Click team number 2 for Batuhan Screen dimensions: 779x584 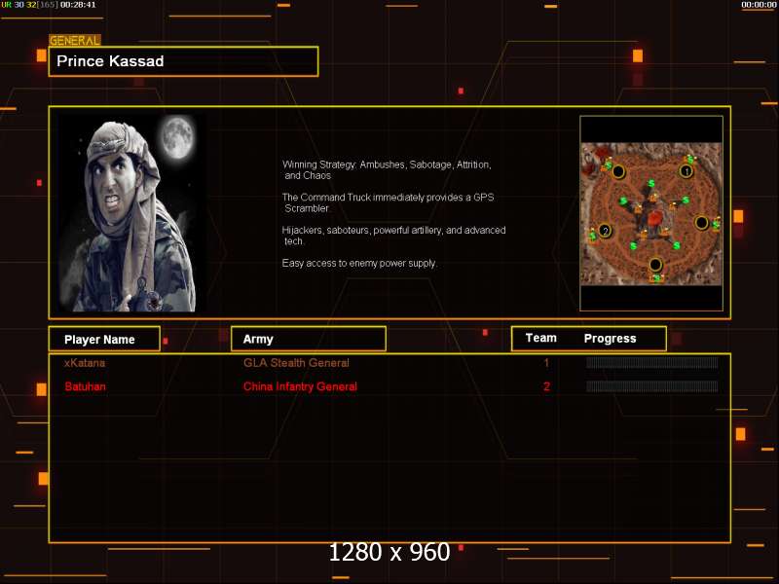tap(546, 386)
